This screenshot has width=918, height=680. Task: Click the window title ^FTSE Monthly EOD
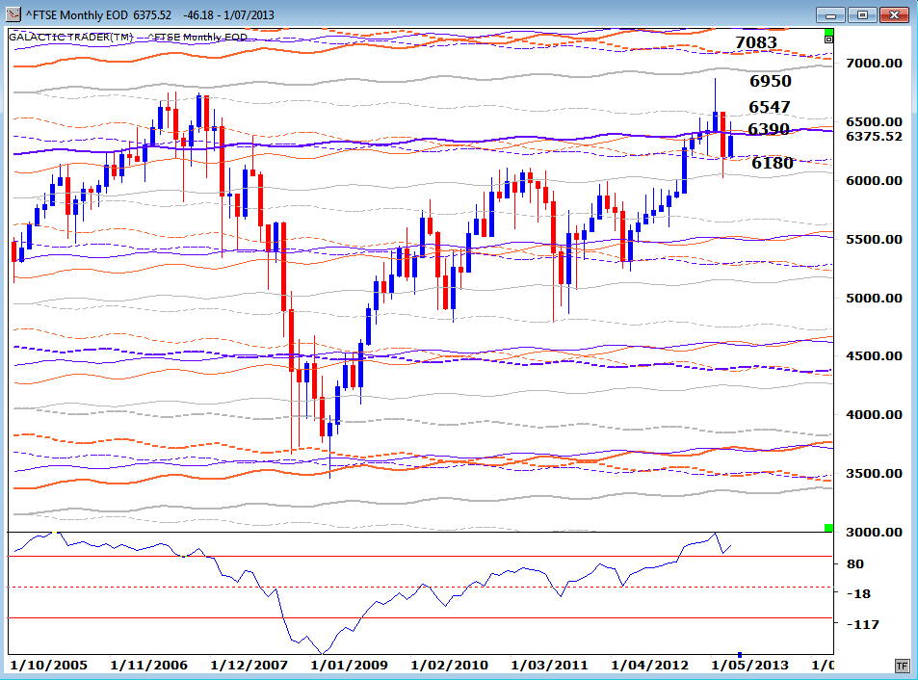[x=77, y=15]
